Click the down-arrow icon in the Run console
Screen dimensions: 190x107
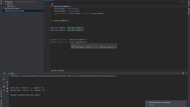click(x=7, y=79)
